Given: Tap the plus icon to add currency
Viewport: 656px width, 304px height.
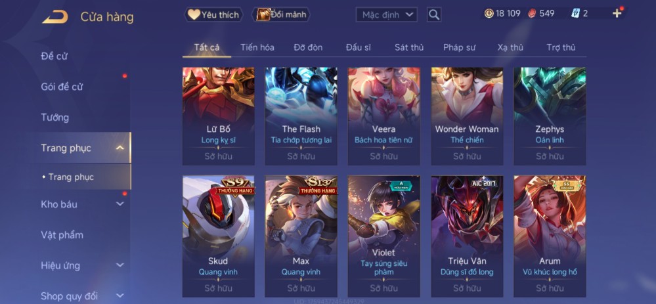Looking at the screenshot, I should point(617,13).
